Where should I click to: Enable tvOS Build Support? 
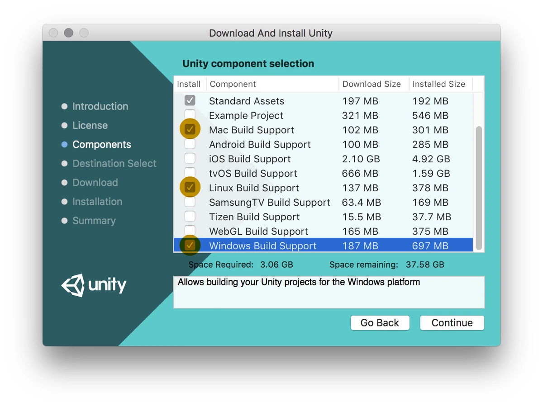tap(190, 173)
